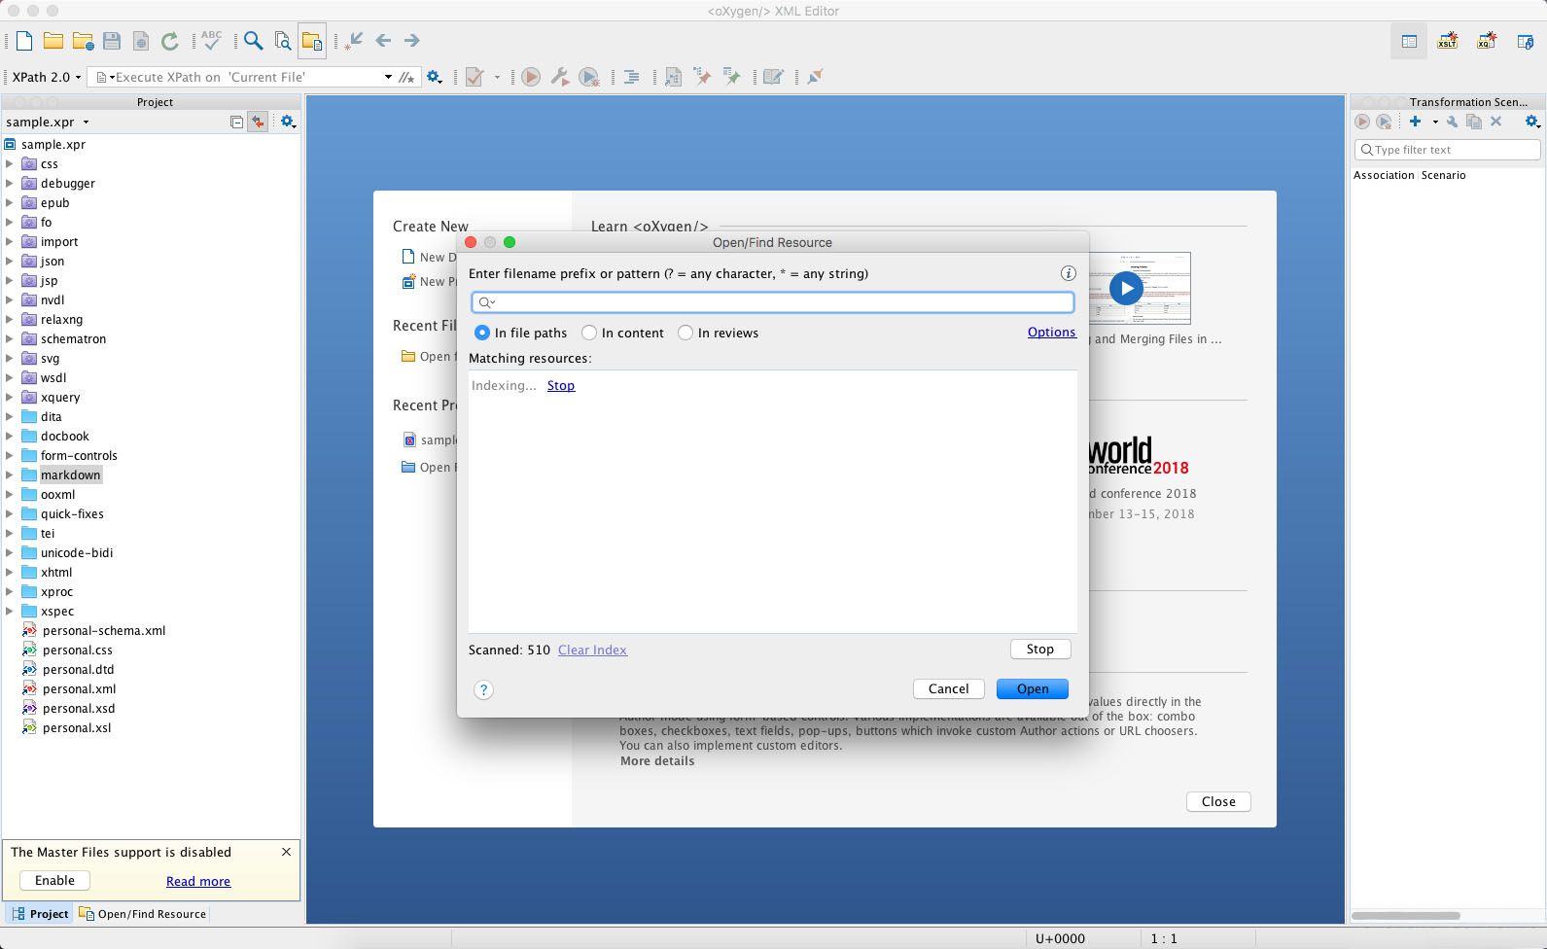Click the Open/Find Resource toolbar icon

point(312,41)
